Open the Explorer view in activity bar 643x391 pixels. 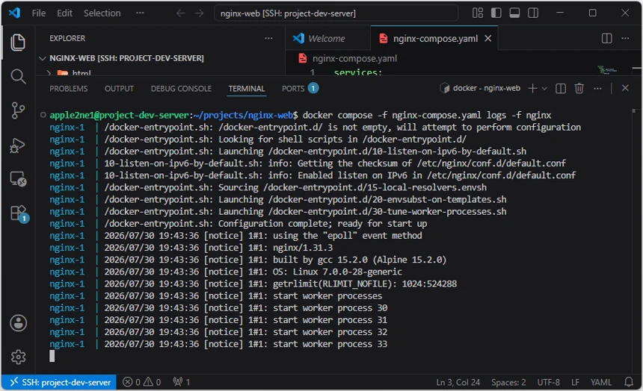point(18,43)
